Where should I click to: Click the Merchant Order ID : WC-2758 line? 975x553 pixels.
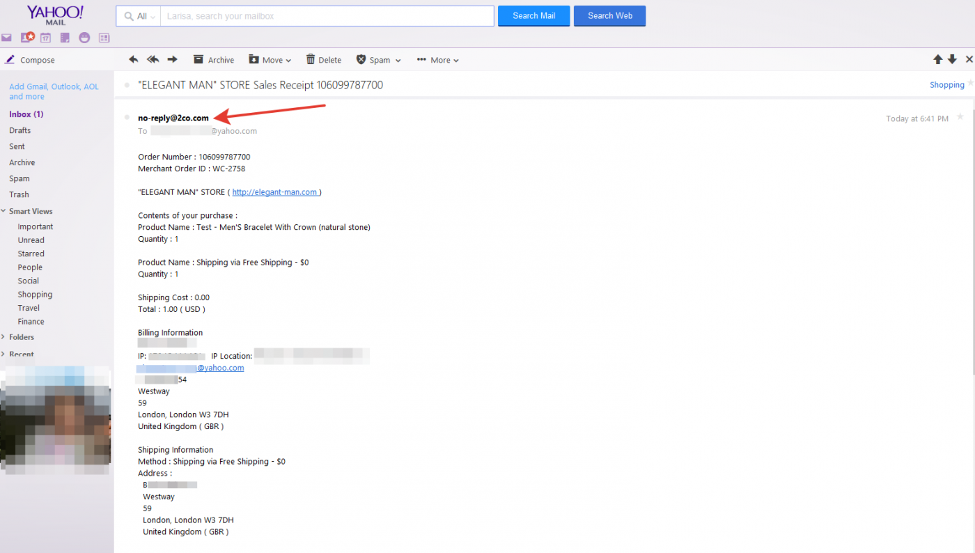click(x=192, y=169)
